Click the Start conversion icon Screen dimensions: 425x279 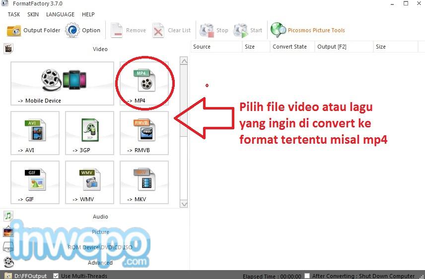(x=241, y=30)
